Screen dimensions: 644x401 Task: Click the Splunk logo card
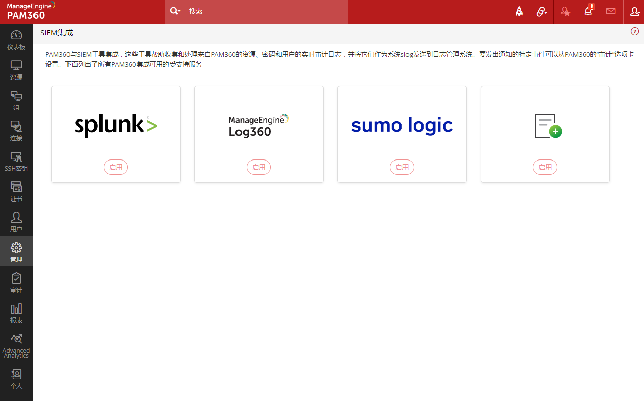pos(116,125)
